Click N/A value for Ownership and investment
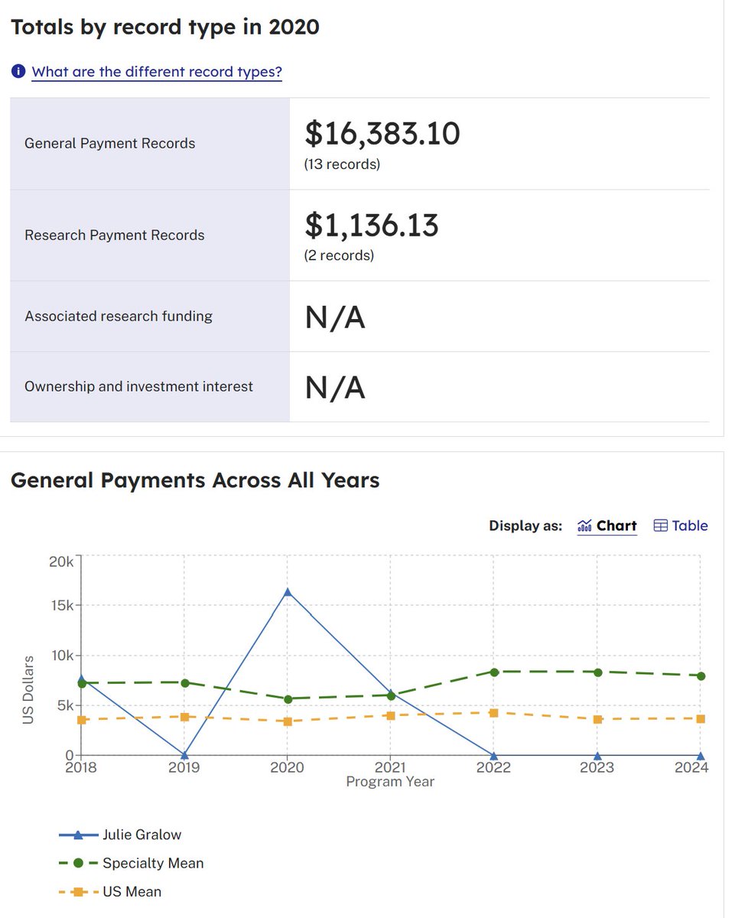745x918 pixels. 335,387
